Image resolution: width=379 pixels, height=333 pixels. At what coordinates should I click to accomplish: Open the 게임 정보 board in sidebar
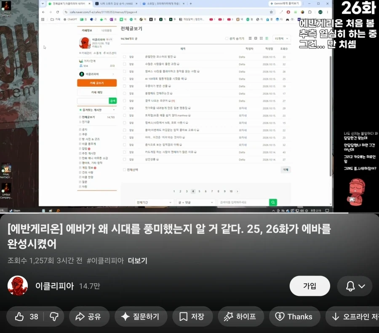point(88,167)
